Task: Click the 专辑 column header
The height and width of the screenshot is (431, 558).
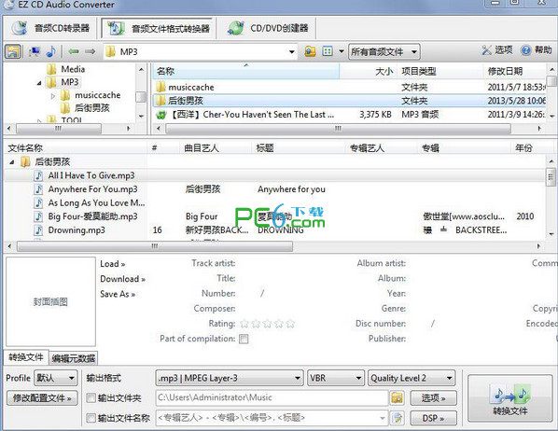Action: pos(464,148)
